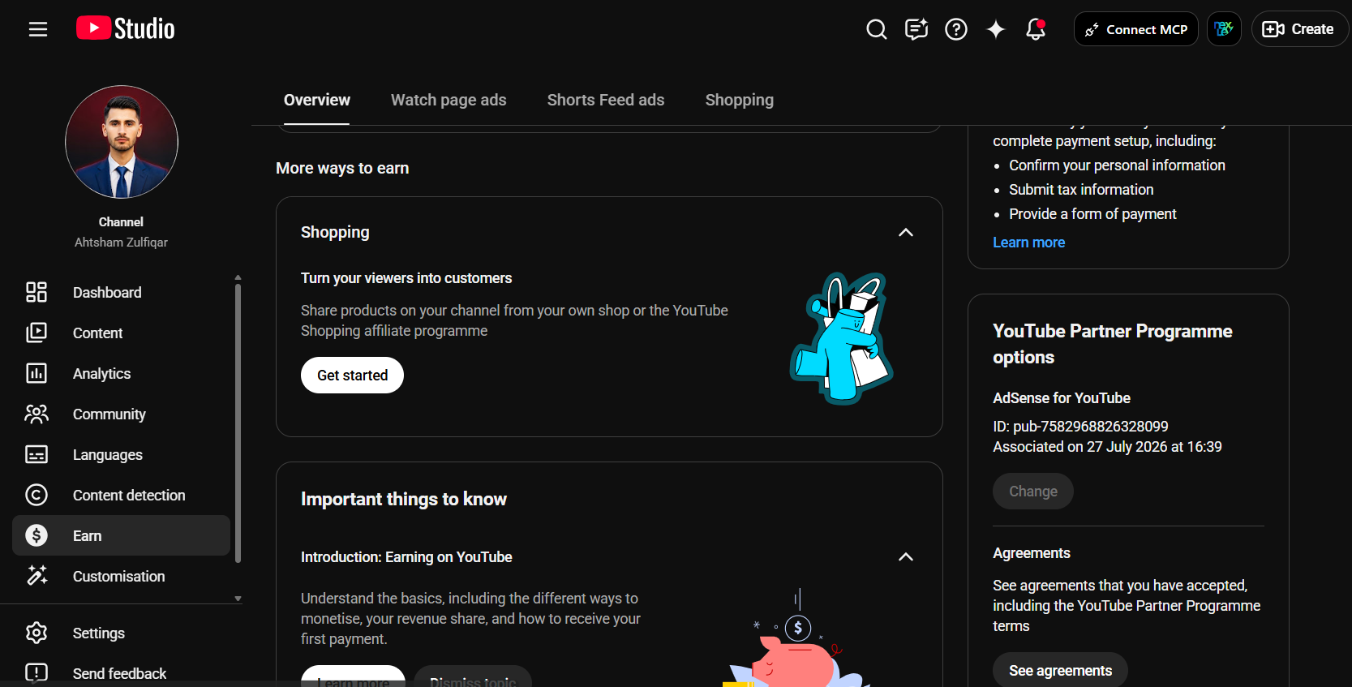Click Get started for Shopping
The image size is (1352, 687).
click(x=352, y=376)
